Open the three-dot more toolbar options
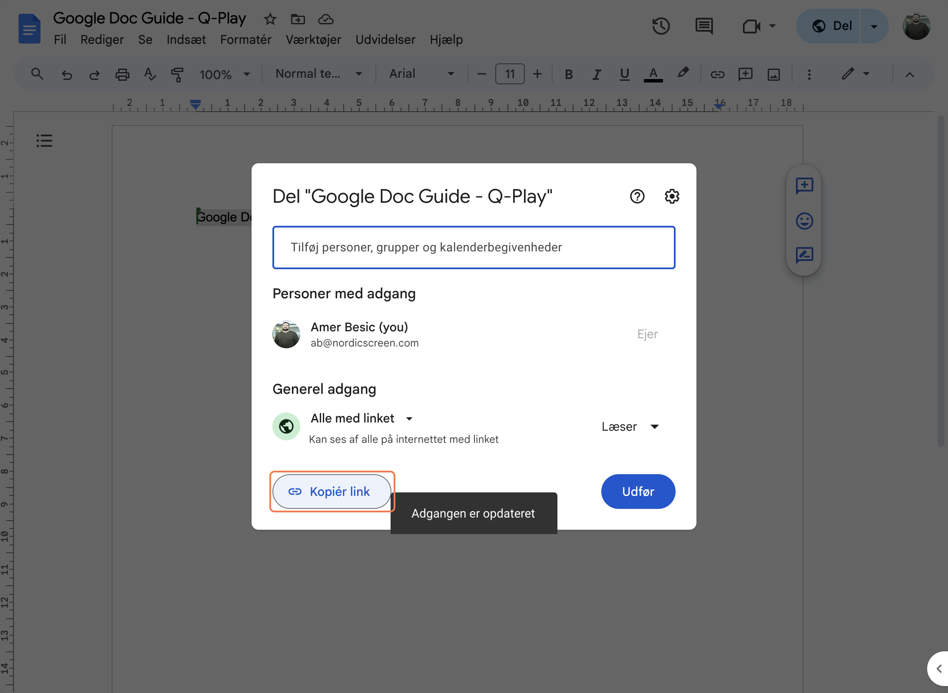This screenshot has height=693, width=948. (x=809, y=75)
